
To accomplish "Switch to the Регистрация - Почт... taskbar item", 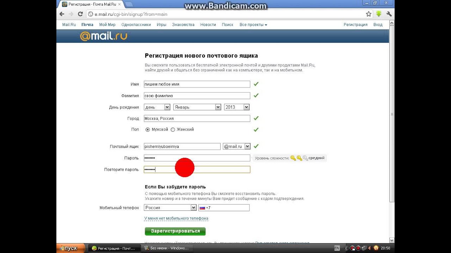I will 114,248.
